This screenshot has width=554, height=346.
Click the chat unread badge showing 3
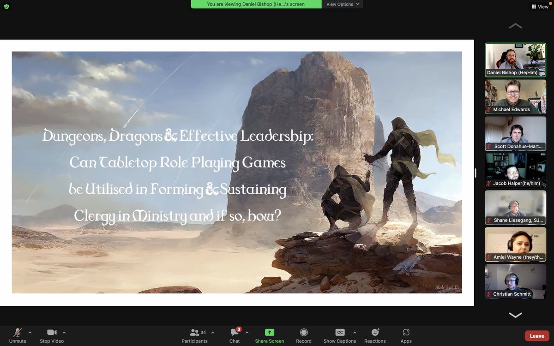239,329
